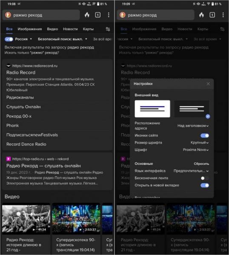Open dimmed Безопасный поиск dropdown in right screenshot
229x255 pixels.
coord(163,39)
